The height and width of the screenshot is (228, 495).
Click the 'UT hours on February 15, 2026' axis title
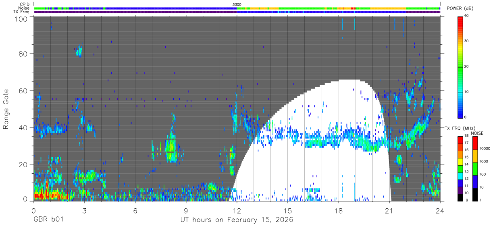tap(237, 220)
